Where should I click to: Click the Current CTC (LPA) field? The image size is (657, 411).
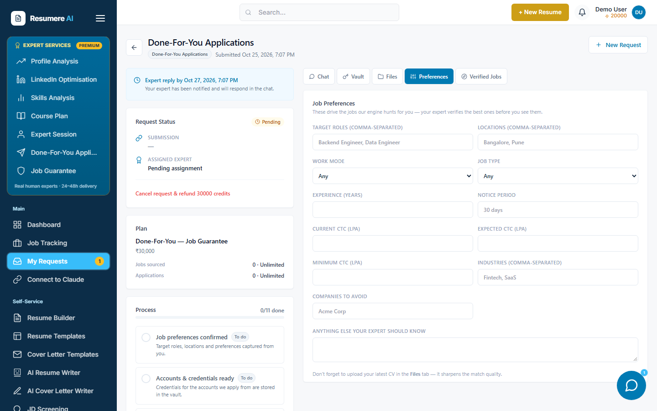click(393, 243)
